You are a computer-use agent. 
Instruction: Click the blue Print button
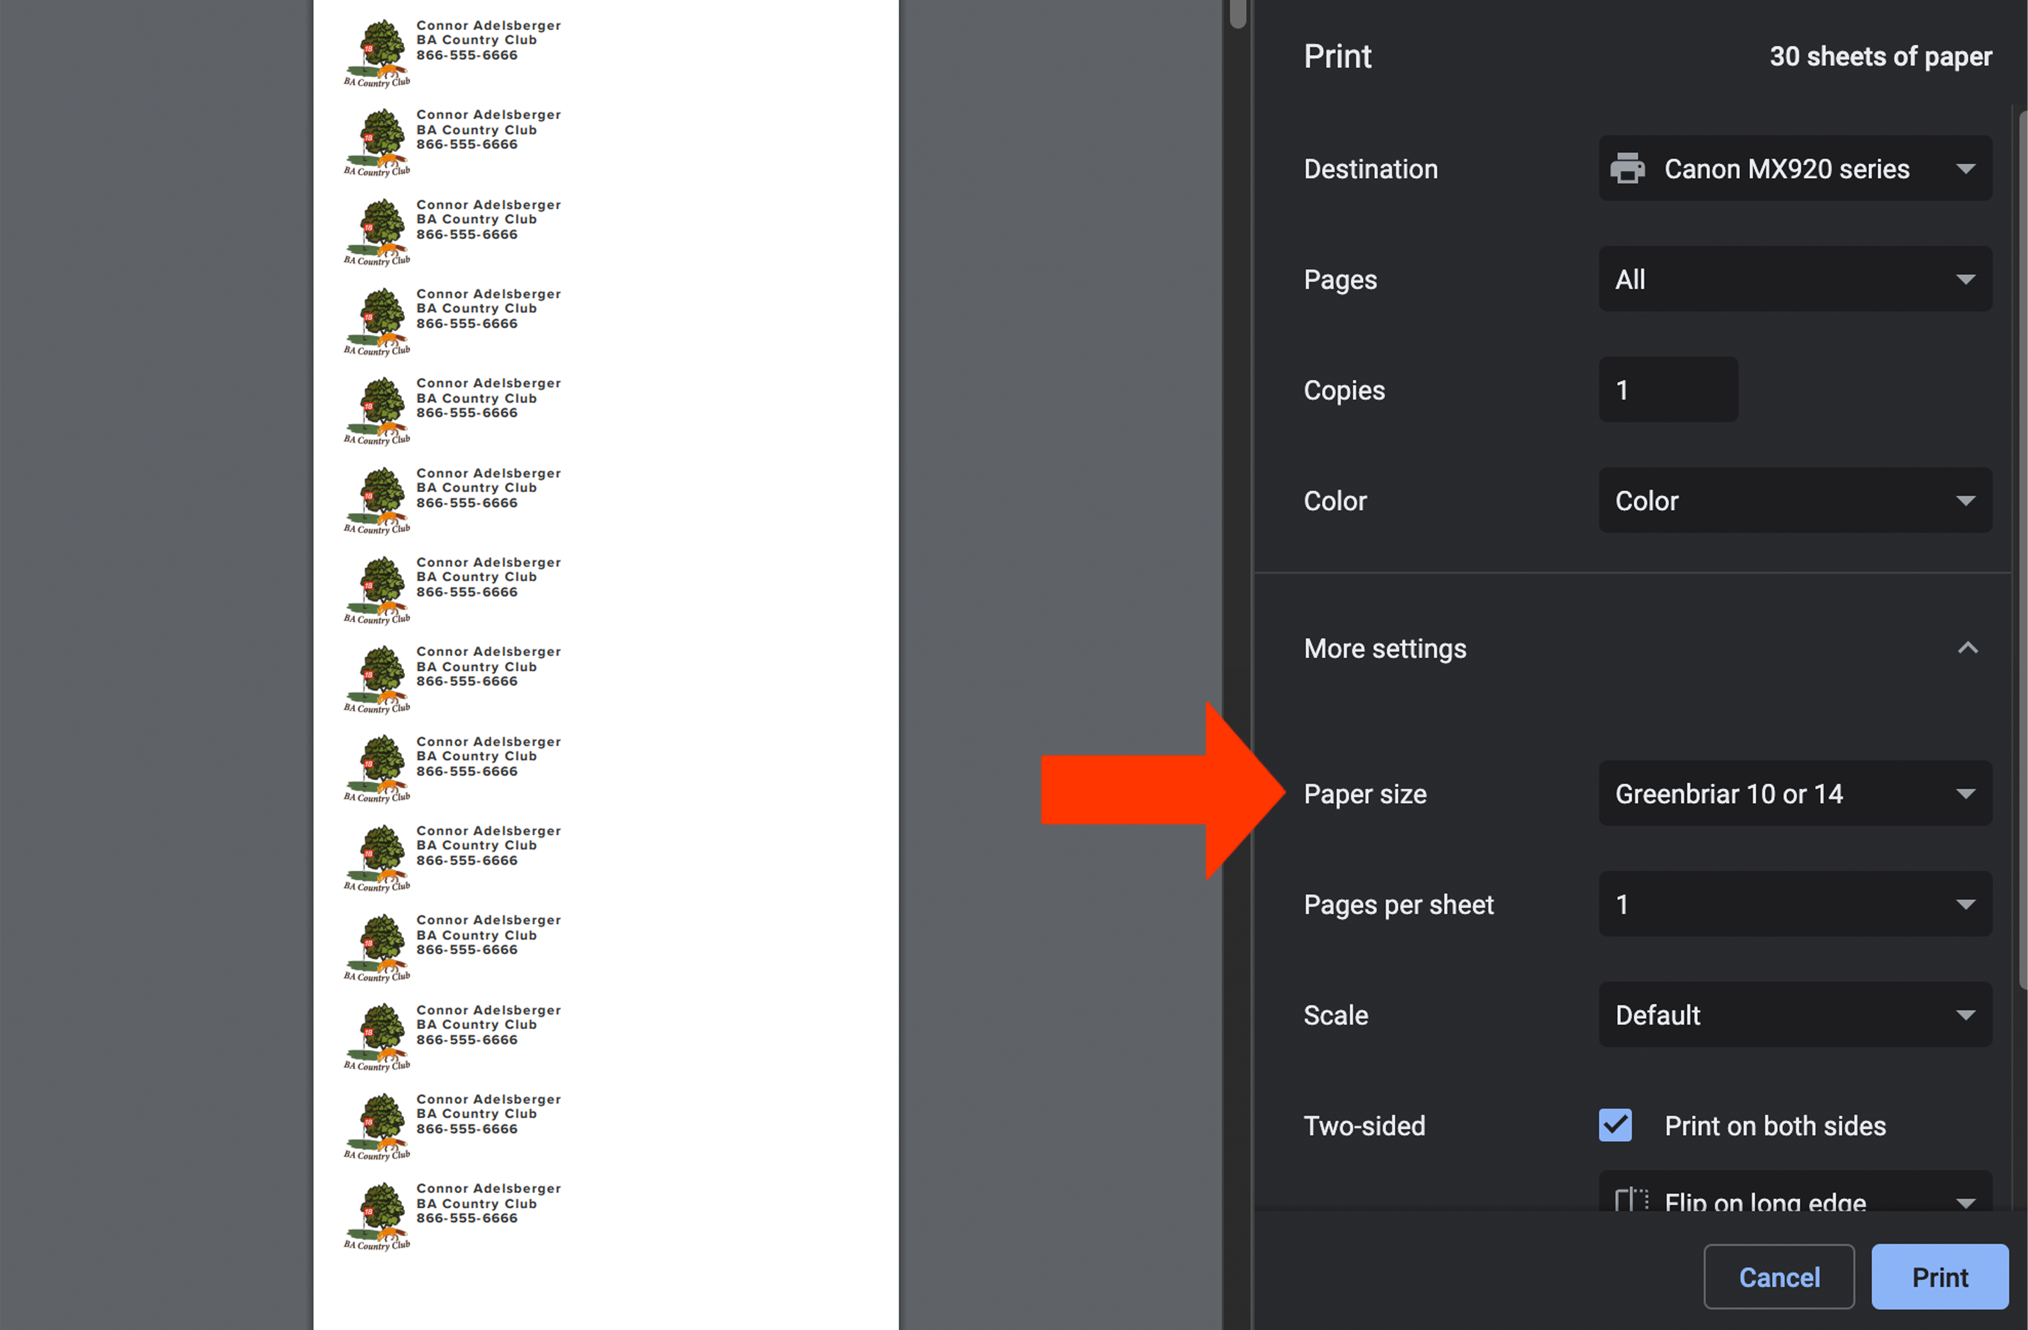(1939, 1276)
